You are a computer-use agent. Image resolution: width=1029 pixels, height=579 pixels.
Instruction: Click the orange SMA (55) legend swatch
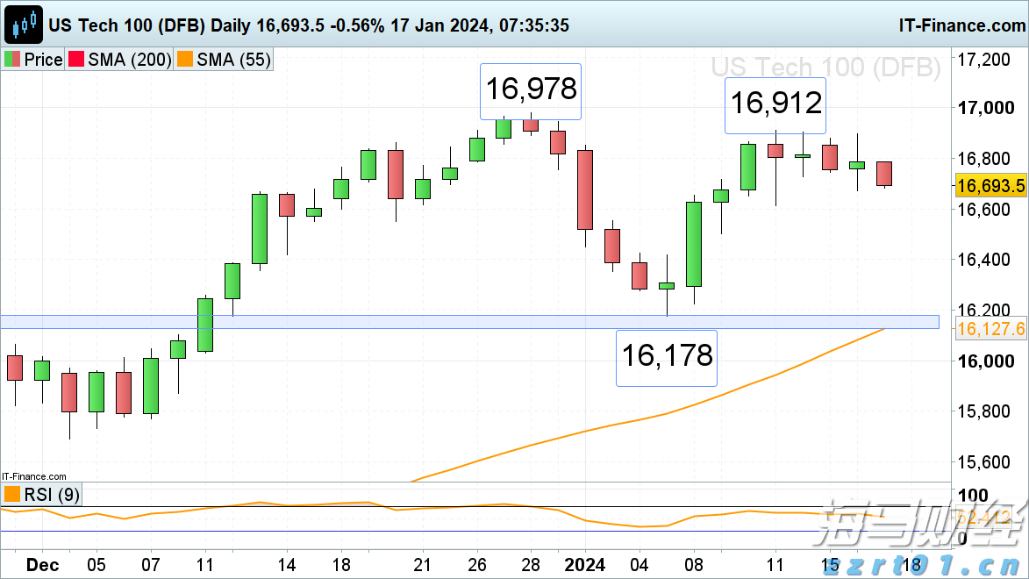[x=183, y=60]
